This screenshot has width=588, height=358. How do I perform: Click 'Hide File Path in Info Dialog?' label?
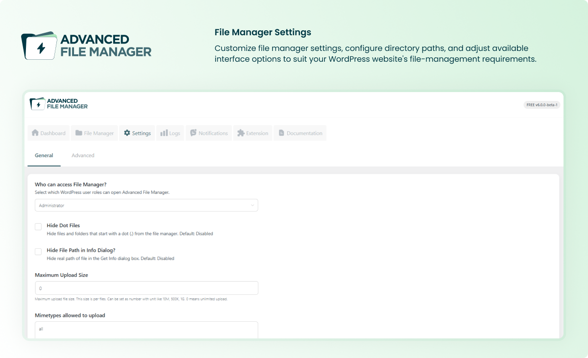(x=81, y=250)
